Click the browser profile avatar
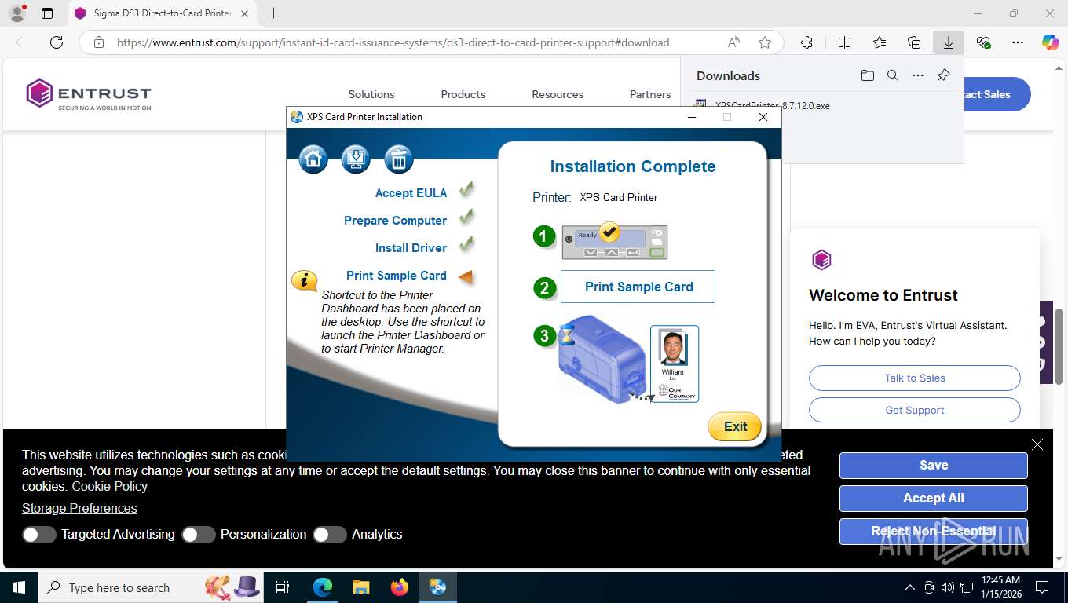This screenshot has height=603, width=1068. pos(16,13)
